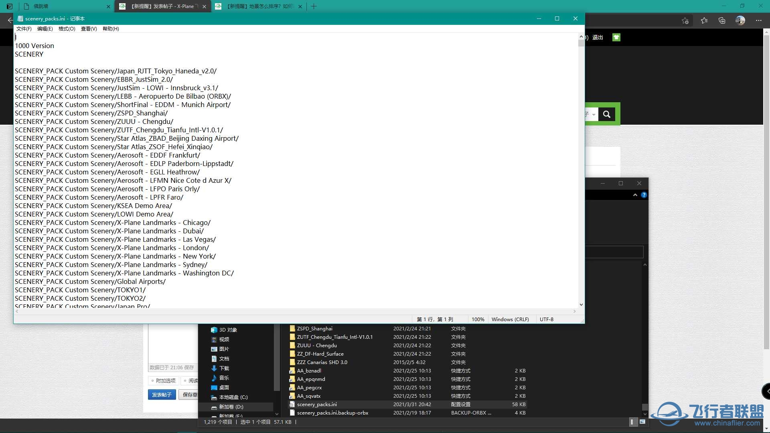Open the 查看(V) menu in Notepad
This screenshot has height=433, width=770.
89,28
